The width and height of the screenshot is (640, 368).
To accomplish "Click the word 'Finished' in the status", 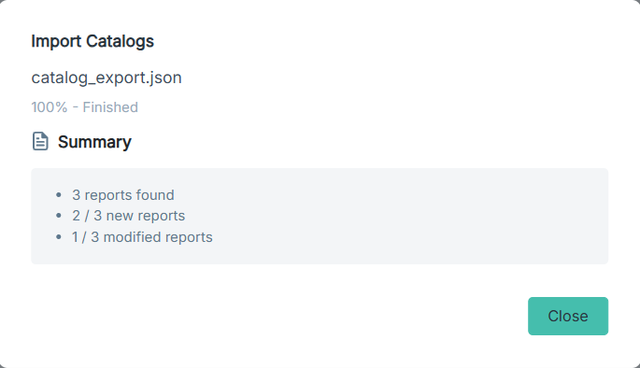I will (x=110, y=106).
